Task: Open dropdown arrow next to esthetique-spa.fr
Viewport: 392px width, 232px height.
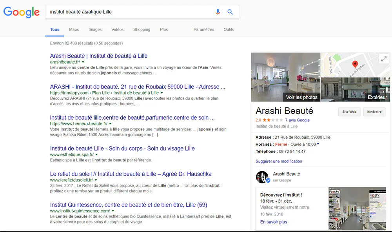Action: (96, 155)
